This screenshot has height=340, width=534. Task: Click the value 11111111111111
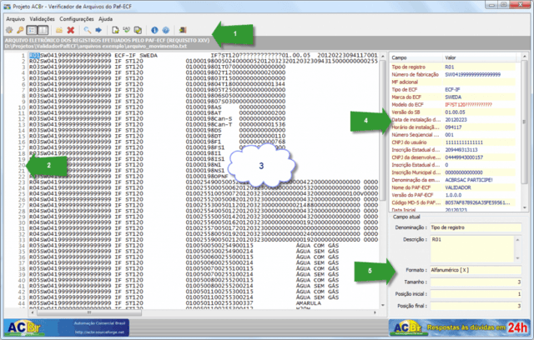click(x=464, y=142)
